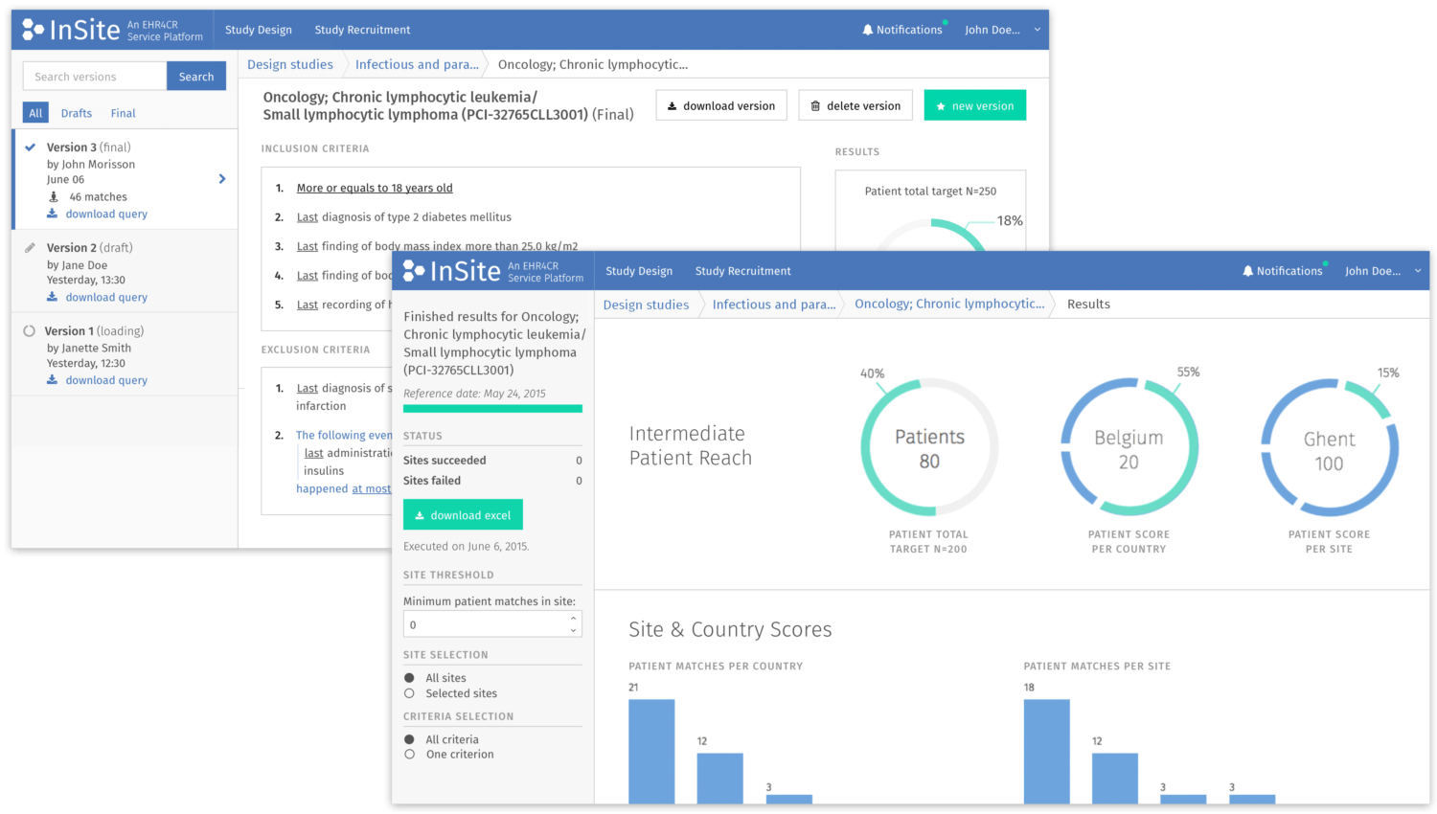
Task: Click stepper arrows on minimum patient matches
Action: click(x=573, y=624)
